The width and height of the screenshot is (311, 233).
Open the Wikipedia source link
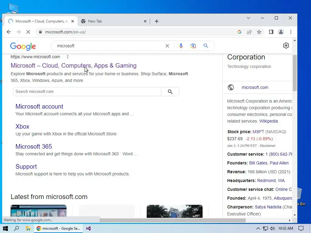tap(268, 121)
